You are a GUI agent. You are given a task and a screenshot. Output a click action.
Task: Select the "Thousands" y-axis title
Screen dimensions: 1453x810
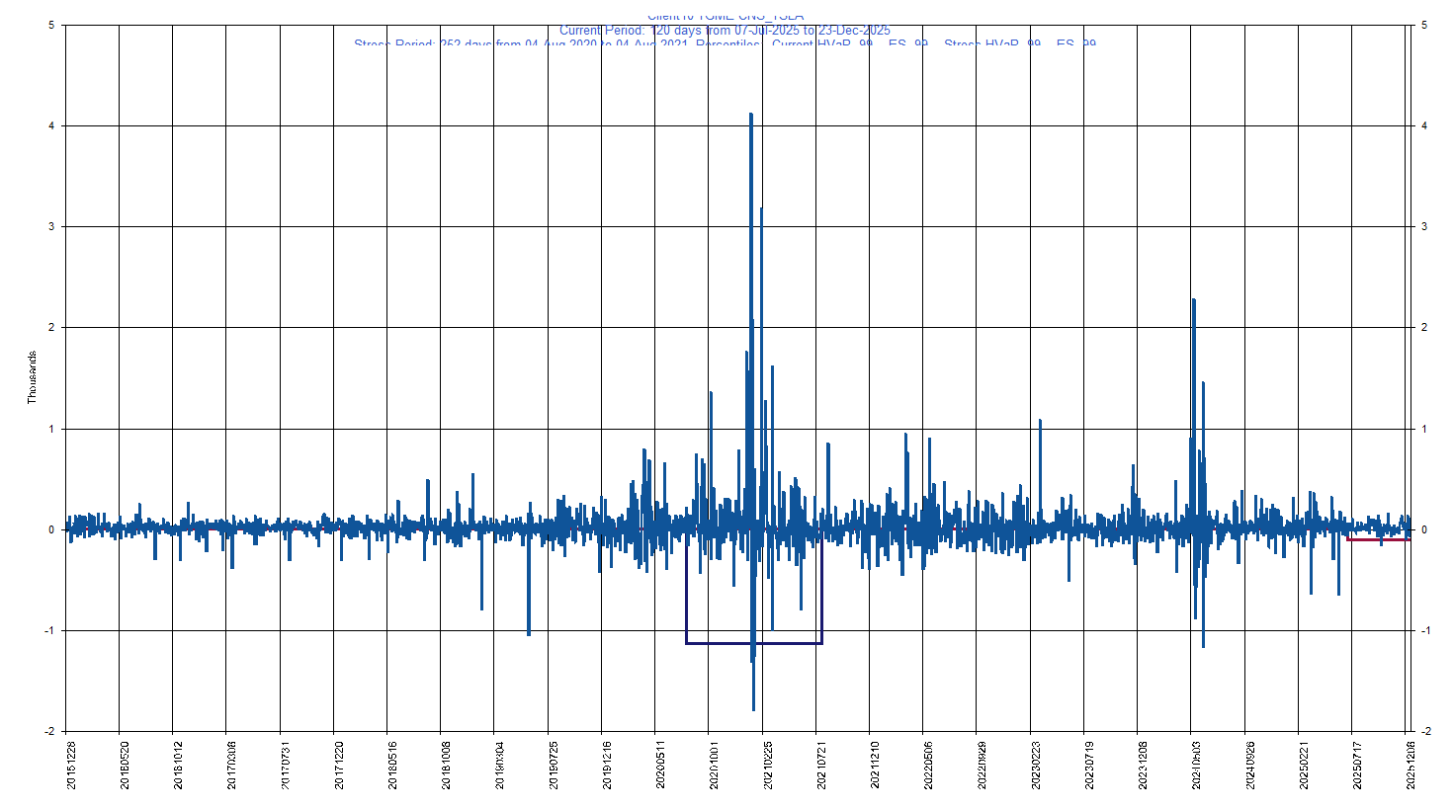(x=32, y=377)
